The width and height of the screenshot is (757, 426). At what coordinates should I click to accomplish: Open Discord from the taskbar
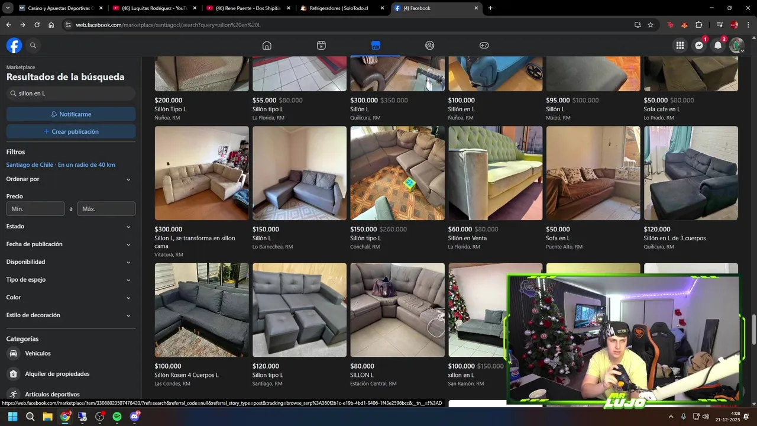point(135,417)
